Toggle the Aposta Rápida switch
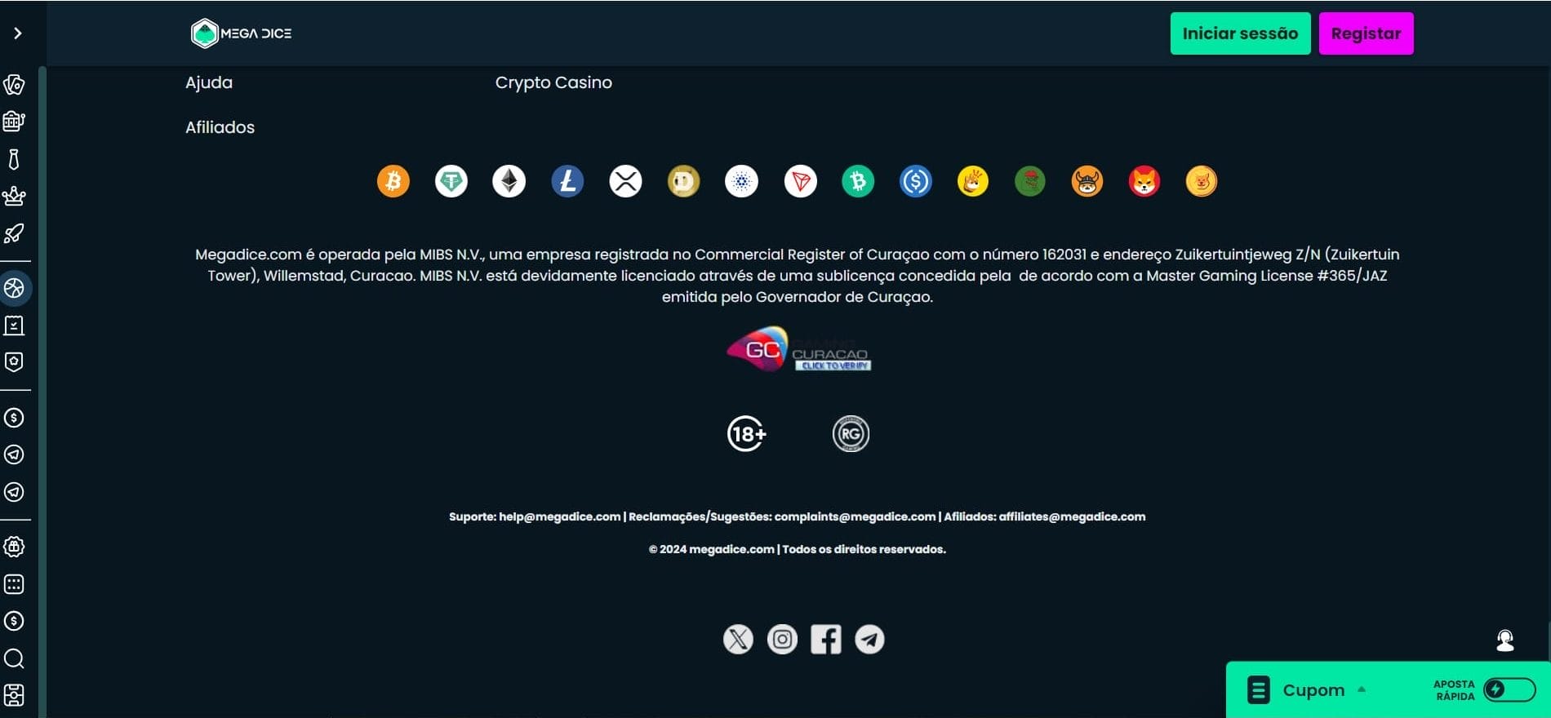Screen dimensions: 1551x718 click(x=1509, y=689)
